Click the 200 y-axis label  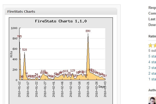[15, 70]
